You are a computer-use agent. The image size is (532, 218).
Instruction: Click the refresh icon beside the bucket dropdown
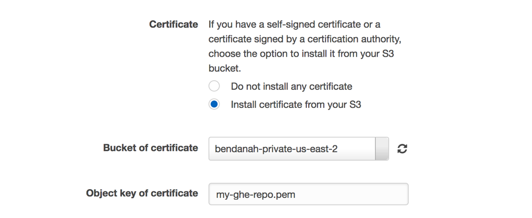[402, 149]
